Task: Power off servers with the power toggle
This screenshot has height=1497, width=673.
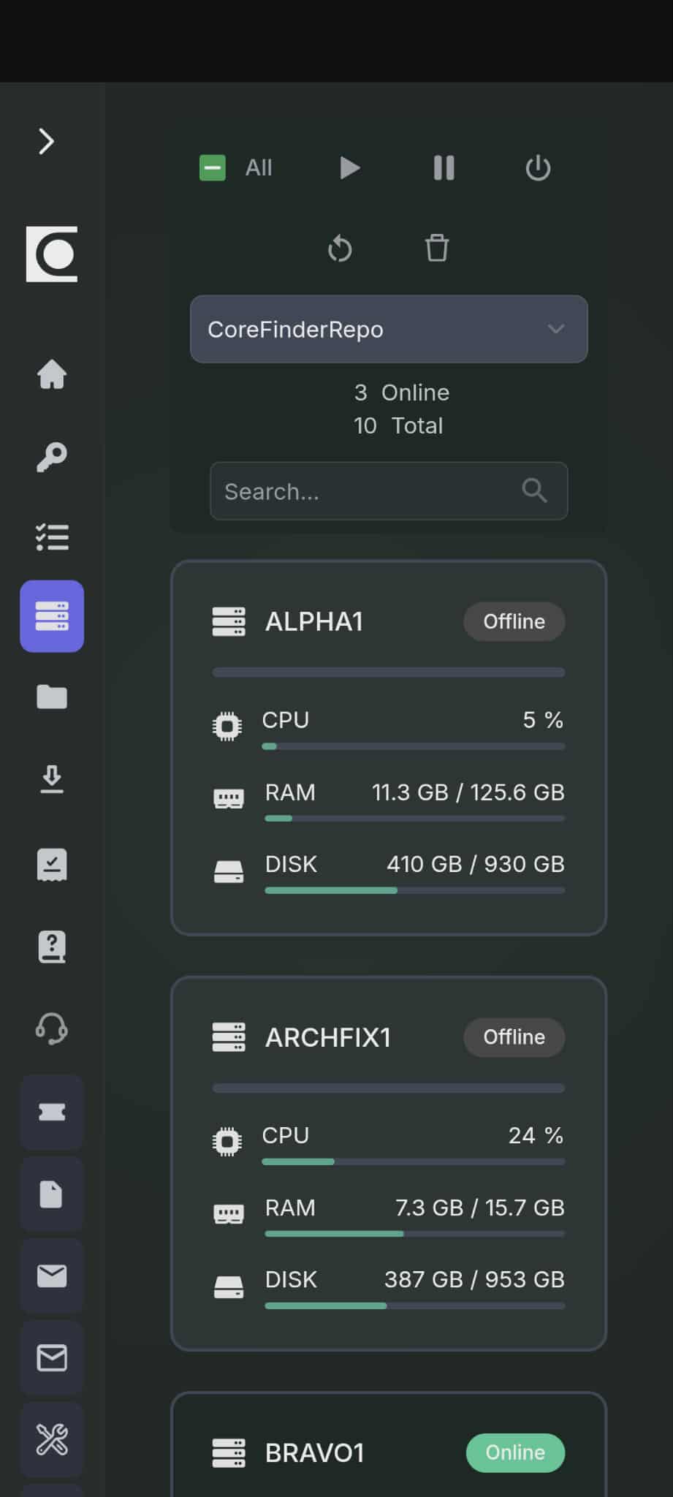Action: click(x=538, y=167)
